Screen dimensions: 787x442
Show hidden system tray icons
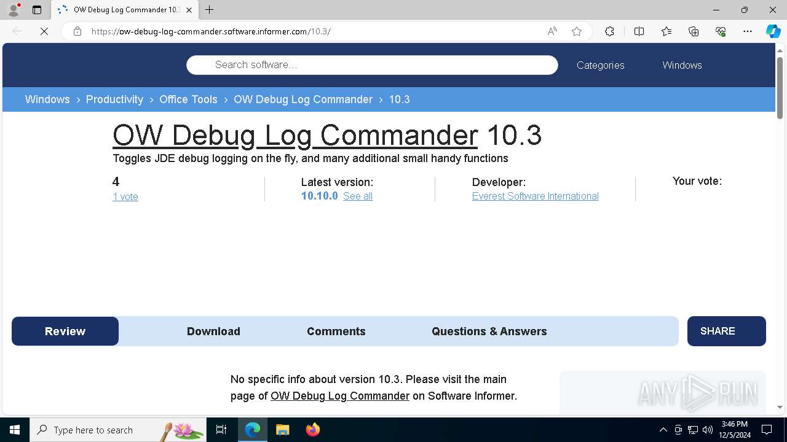(x=663, y=430)
